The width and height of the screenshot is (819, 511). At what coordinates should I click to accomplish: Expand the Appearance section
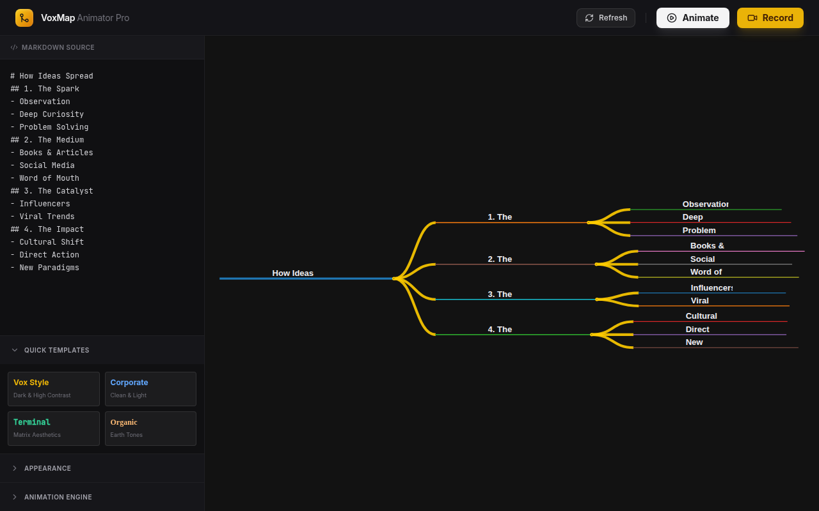coord(102,468)
